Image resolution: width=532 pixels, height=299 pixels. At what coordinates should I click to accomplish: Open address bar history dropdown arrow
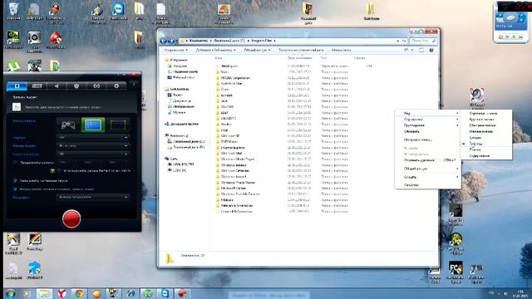coord(397,41)
